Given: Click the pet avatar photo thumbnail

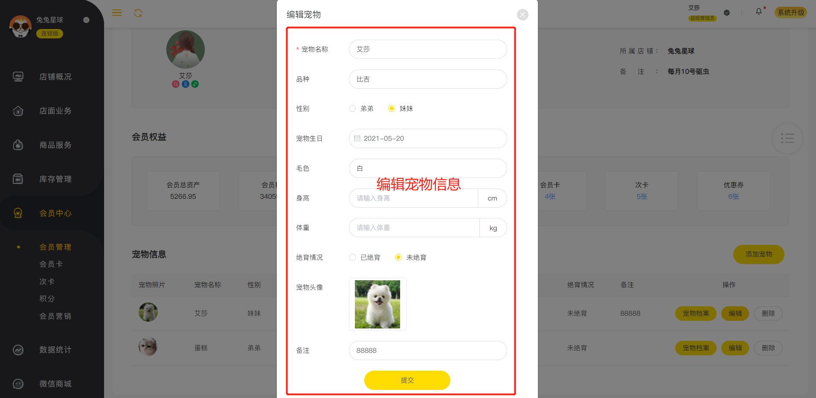Looking at the screenshot, I should point(378,304).
